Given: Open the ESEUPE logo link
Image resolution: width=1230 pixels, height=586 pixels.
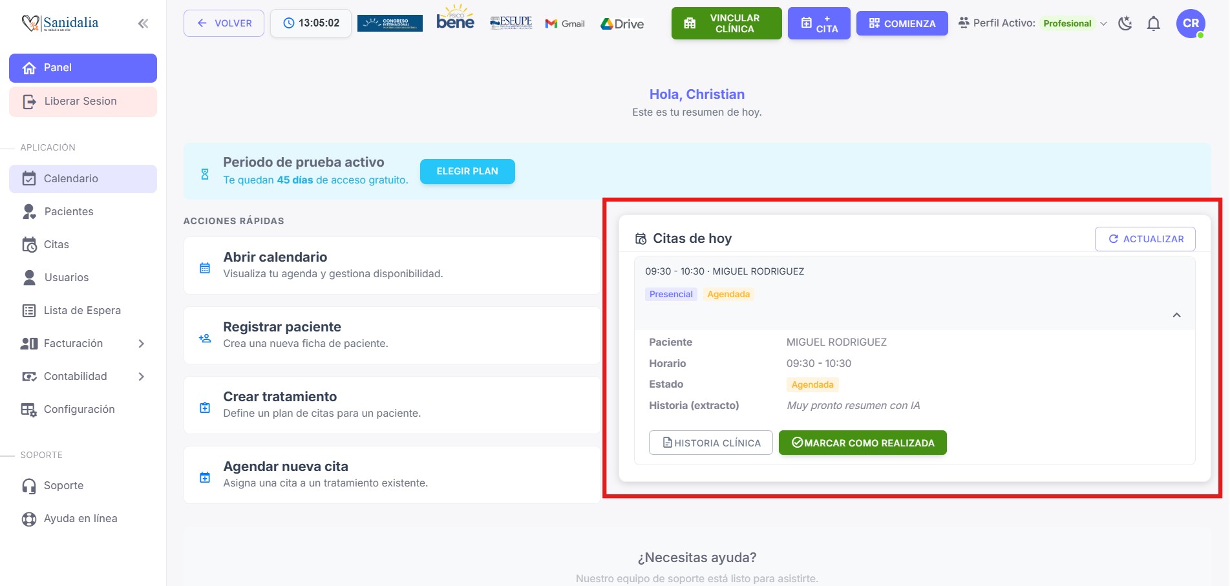Looking at the screenshot, I should [511, 23].
